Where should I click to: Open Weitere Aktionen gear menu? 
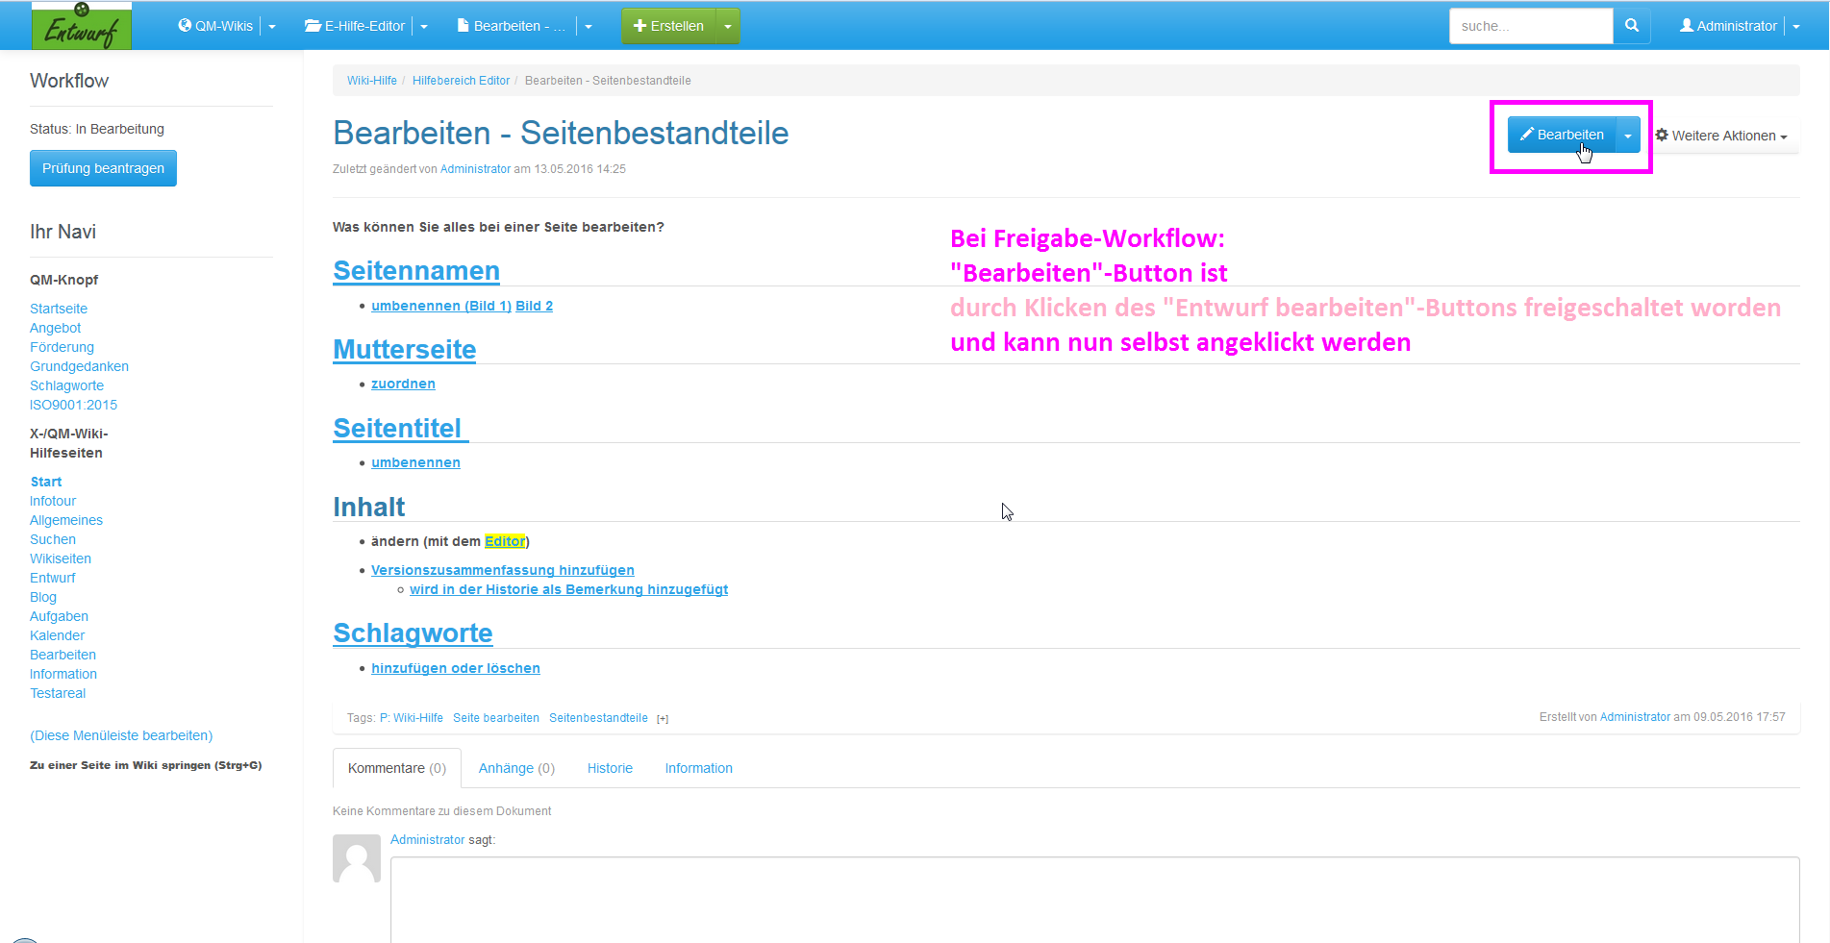[1720, 136]
